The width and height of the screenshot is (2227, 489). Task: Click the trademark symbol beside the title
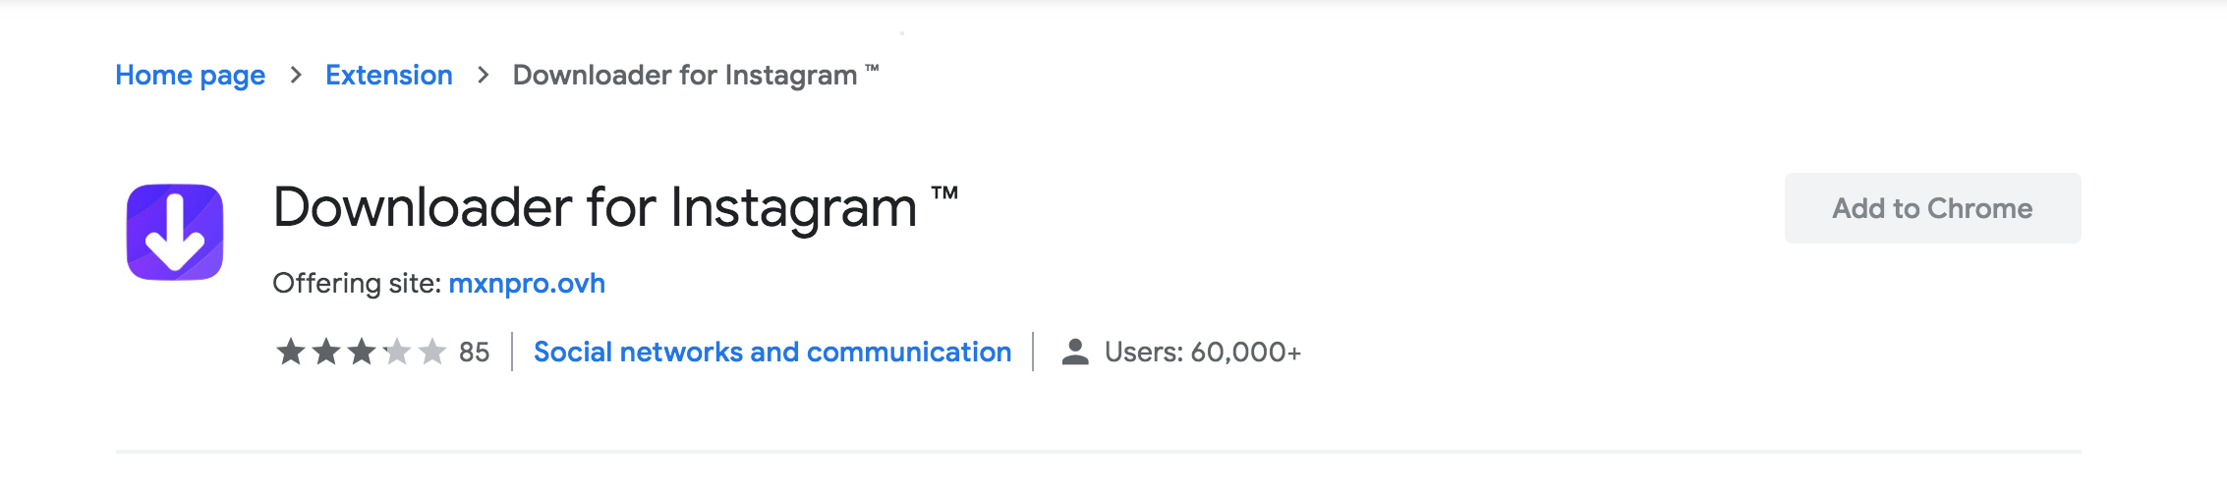944,192
